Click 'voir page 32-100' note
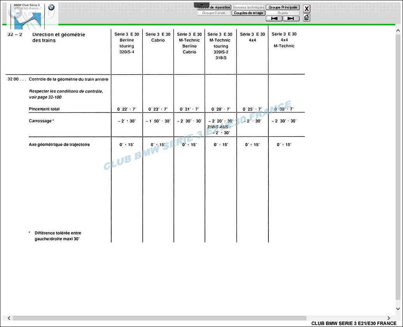Image resolution: width=403 pixels, height=327 pixels. [45, 97]
